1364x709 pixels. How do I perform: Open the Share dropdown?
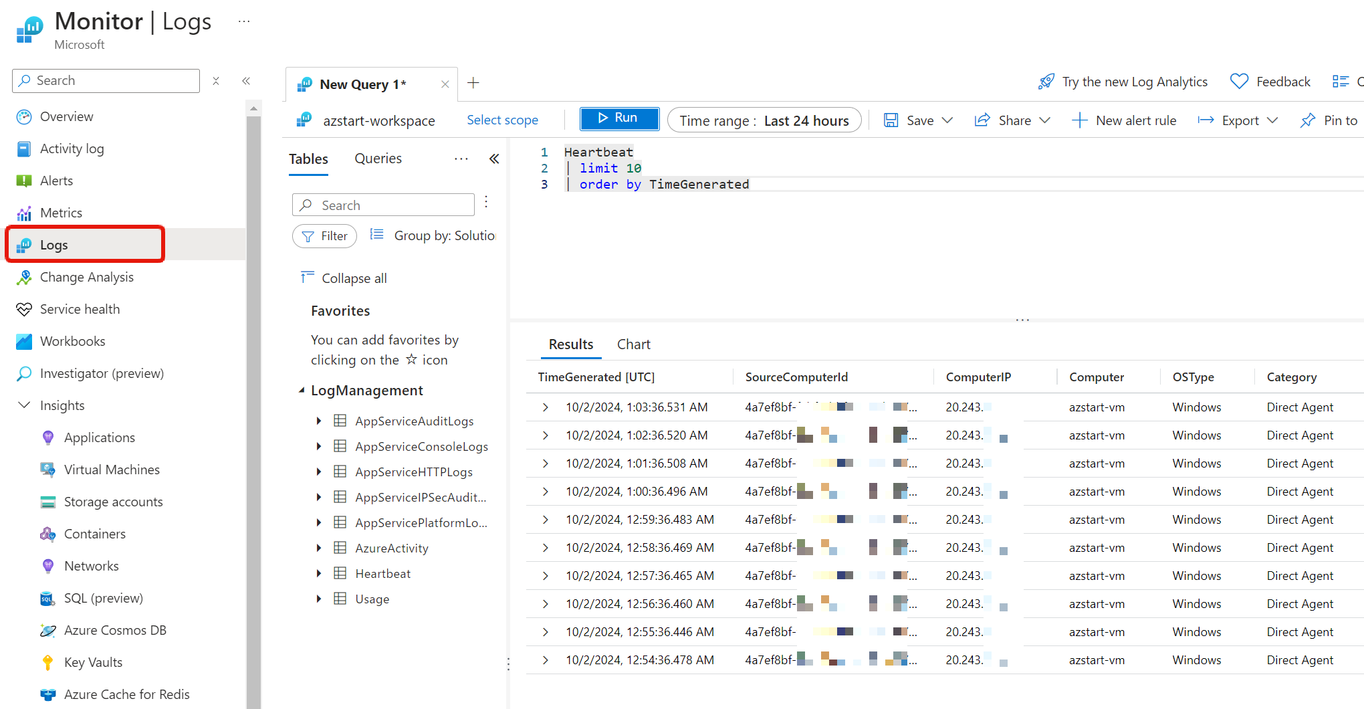tap(1012, 120)
